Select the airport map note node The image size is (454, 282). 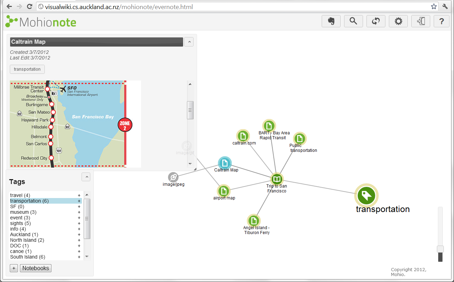(224, 191)
